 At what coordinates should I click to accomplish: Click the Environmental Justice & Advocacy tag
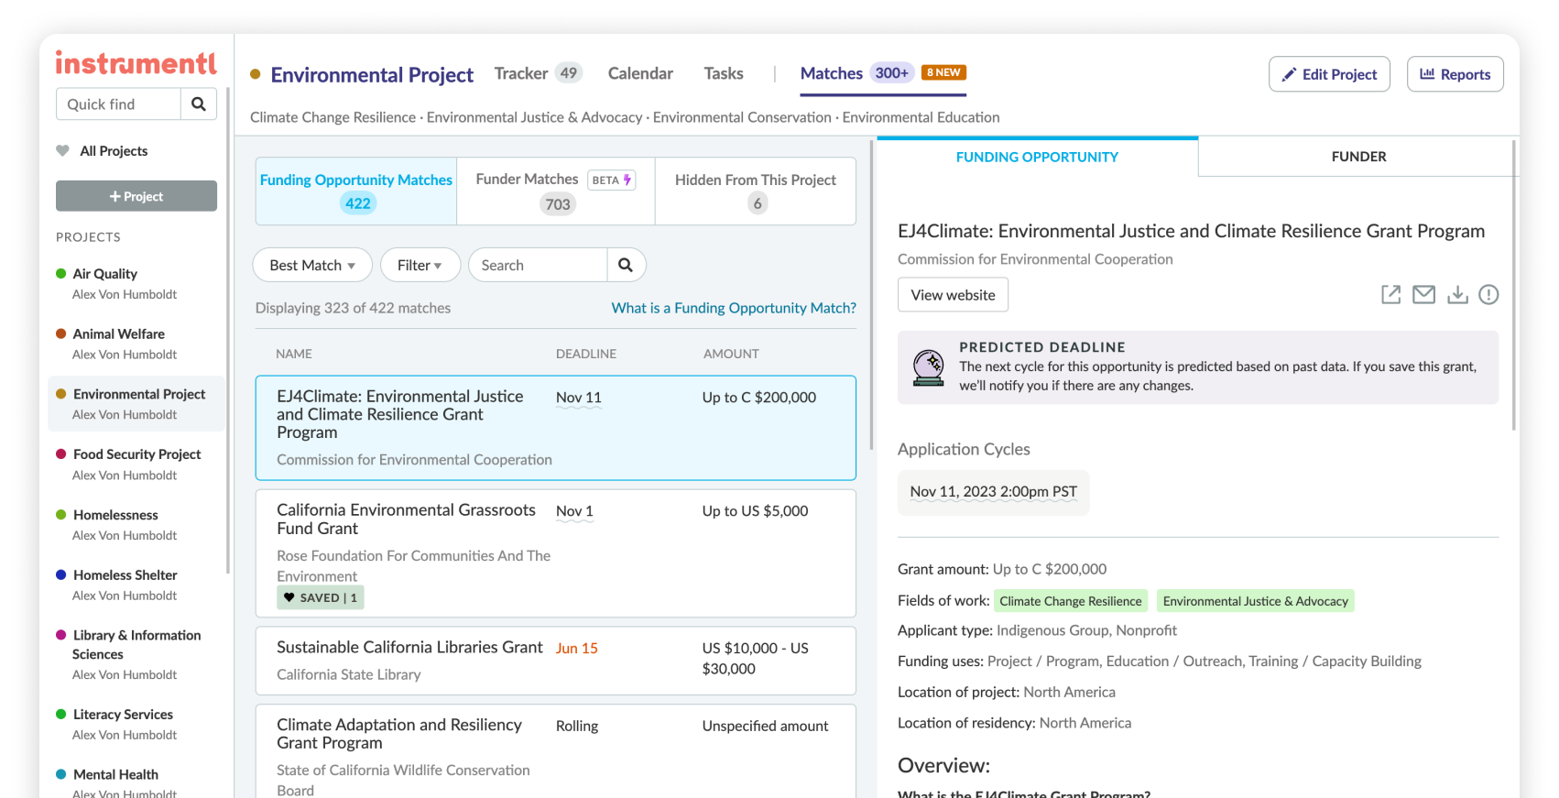click(x=1256, y=601)
